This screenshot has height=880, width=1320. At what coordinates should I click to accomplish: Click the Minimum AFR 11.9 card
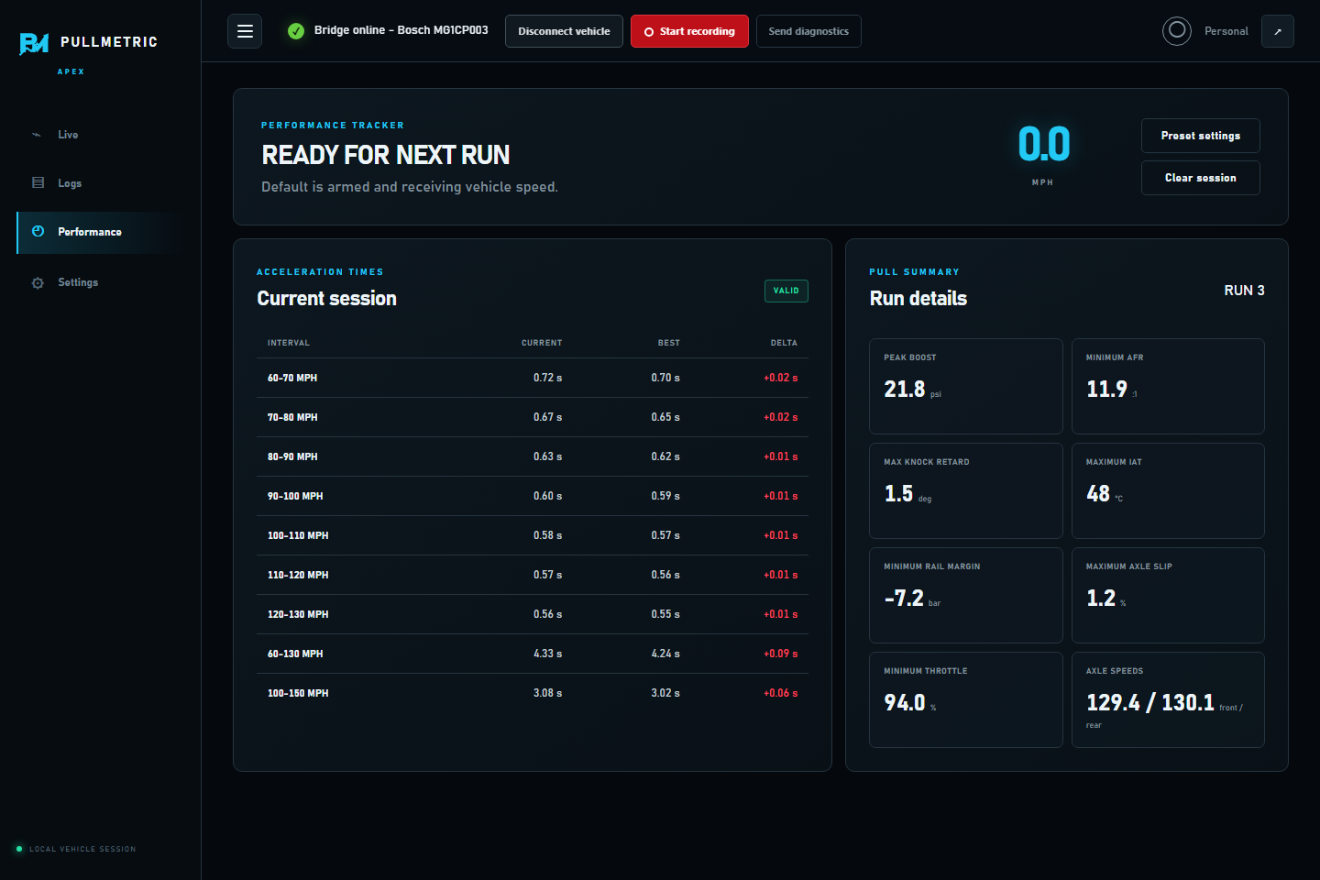(1168, 386)
